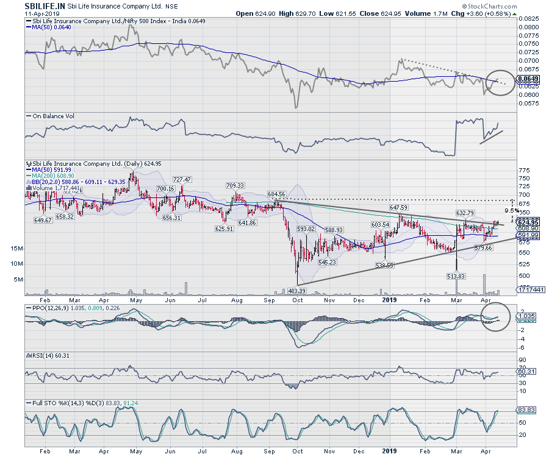549x457 pixels.
Task: Select the 632.79 price label
Action: [x=465, y=213]
